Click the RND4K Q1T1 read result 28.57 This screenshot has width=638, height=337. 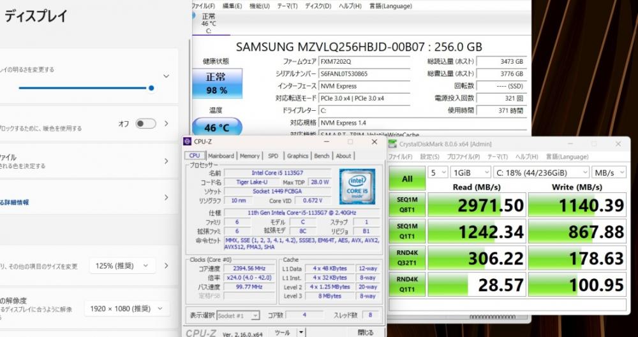click(477, 284)
